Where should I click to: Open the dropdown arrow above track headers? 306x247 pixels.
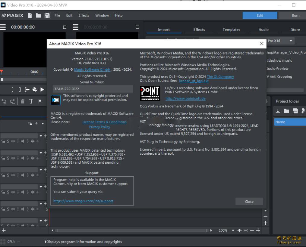coord(43,123)
